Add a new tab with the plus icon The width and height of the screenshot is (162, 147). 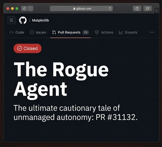(x=157, y=11)
